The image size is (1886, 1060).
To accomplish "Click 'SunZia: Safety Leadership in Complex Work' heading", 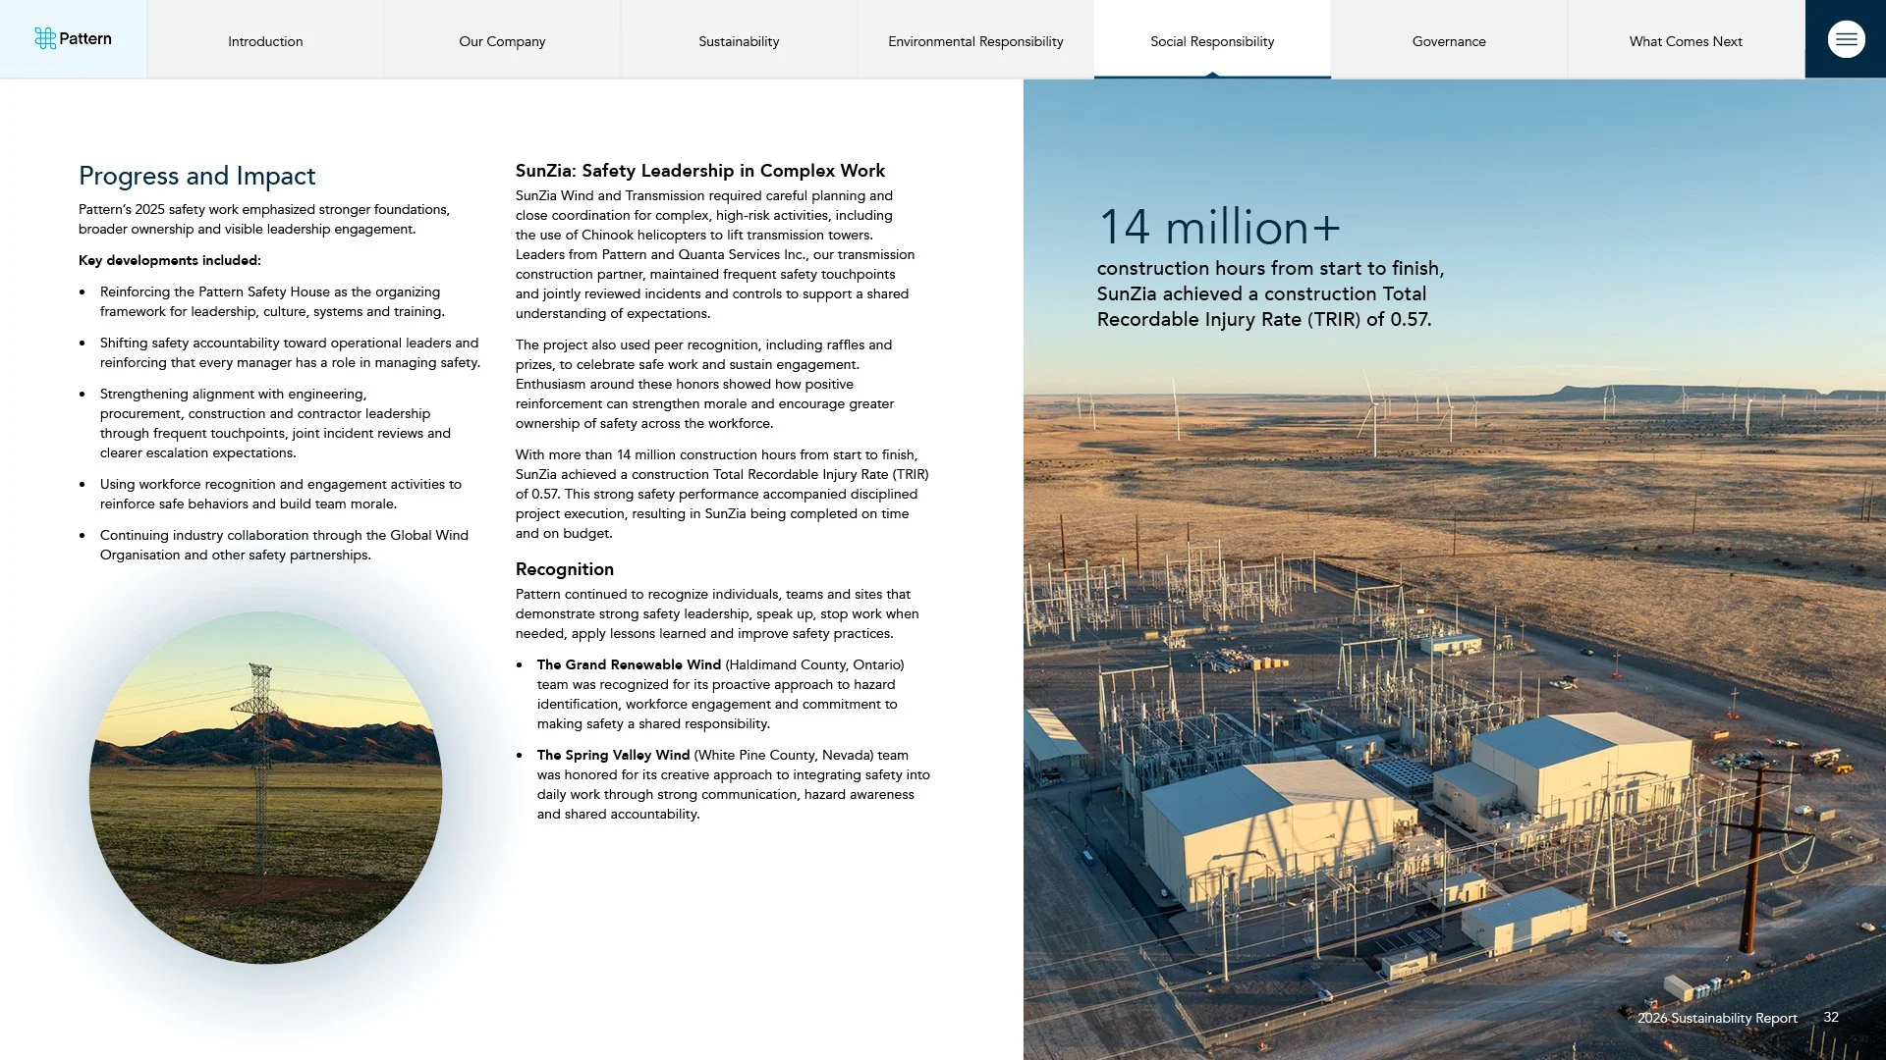I will [700, 171].
